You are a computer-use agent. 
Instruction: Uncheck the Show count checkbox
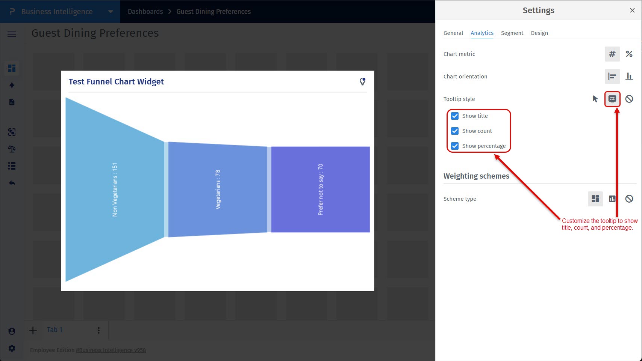[x=455, y=131]
